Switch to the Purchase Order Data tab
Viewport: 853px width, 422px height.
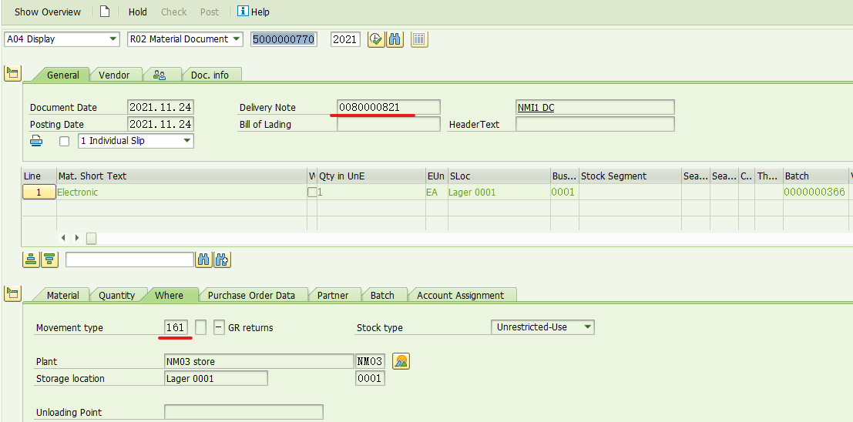[251, 295]
